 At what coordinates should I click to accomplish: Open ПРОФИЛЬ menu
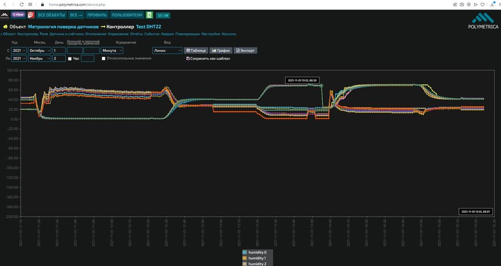tap(97, 15)
